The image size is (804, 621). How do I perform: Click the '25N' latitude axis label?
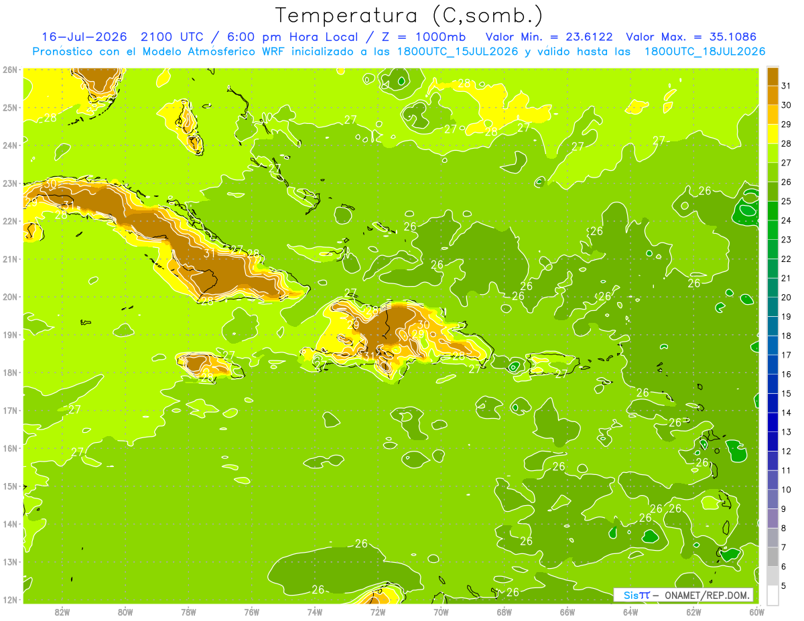(9, 107)
